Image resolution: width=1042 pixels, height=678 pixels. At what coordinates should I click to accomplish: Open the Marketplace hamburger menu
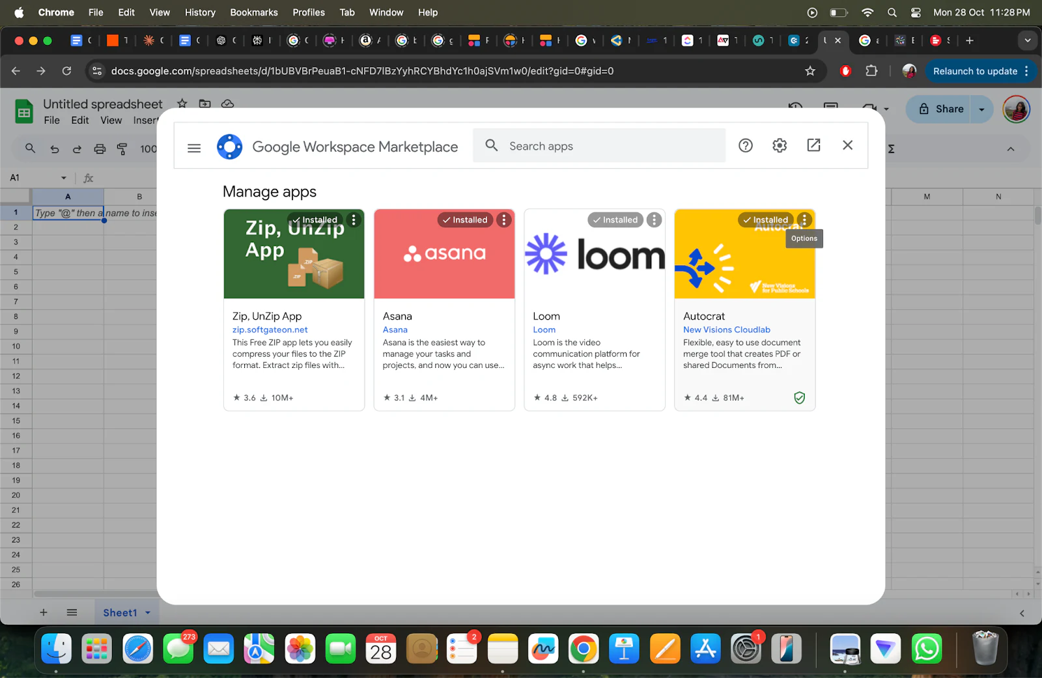pos(194,148)
